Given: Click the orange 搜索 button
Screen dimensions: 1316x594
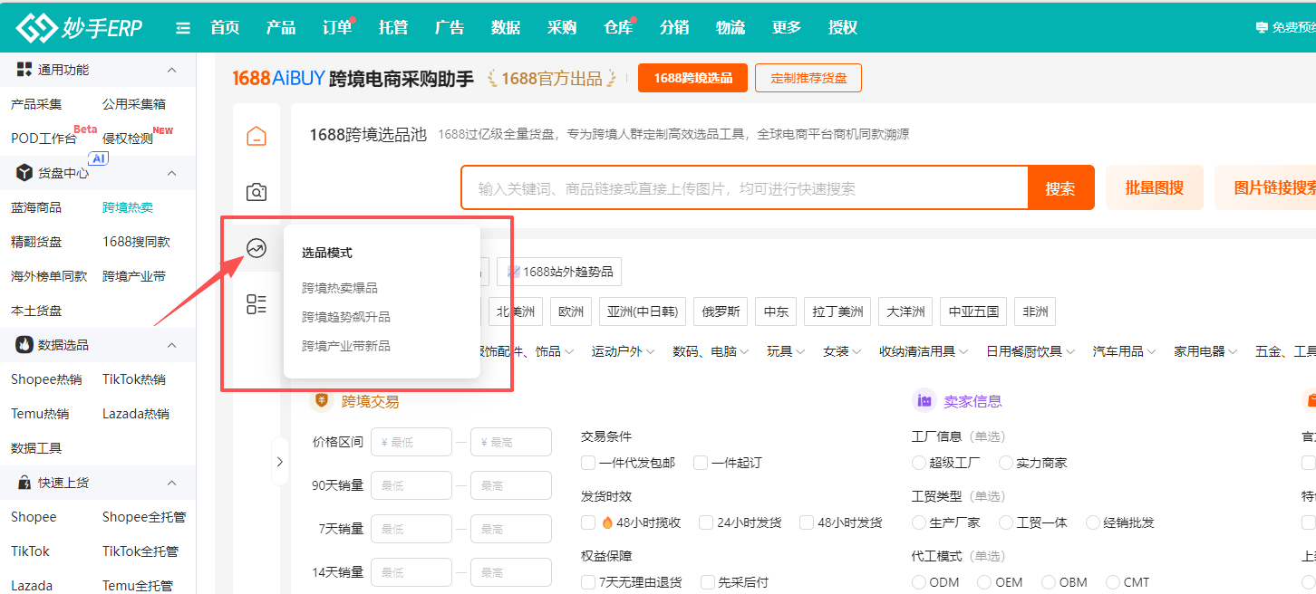Looking at the screenshot, I should 1060,188.
